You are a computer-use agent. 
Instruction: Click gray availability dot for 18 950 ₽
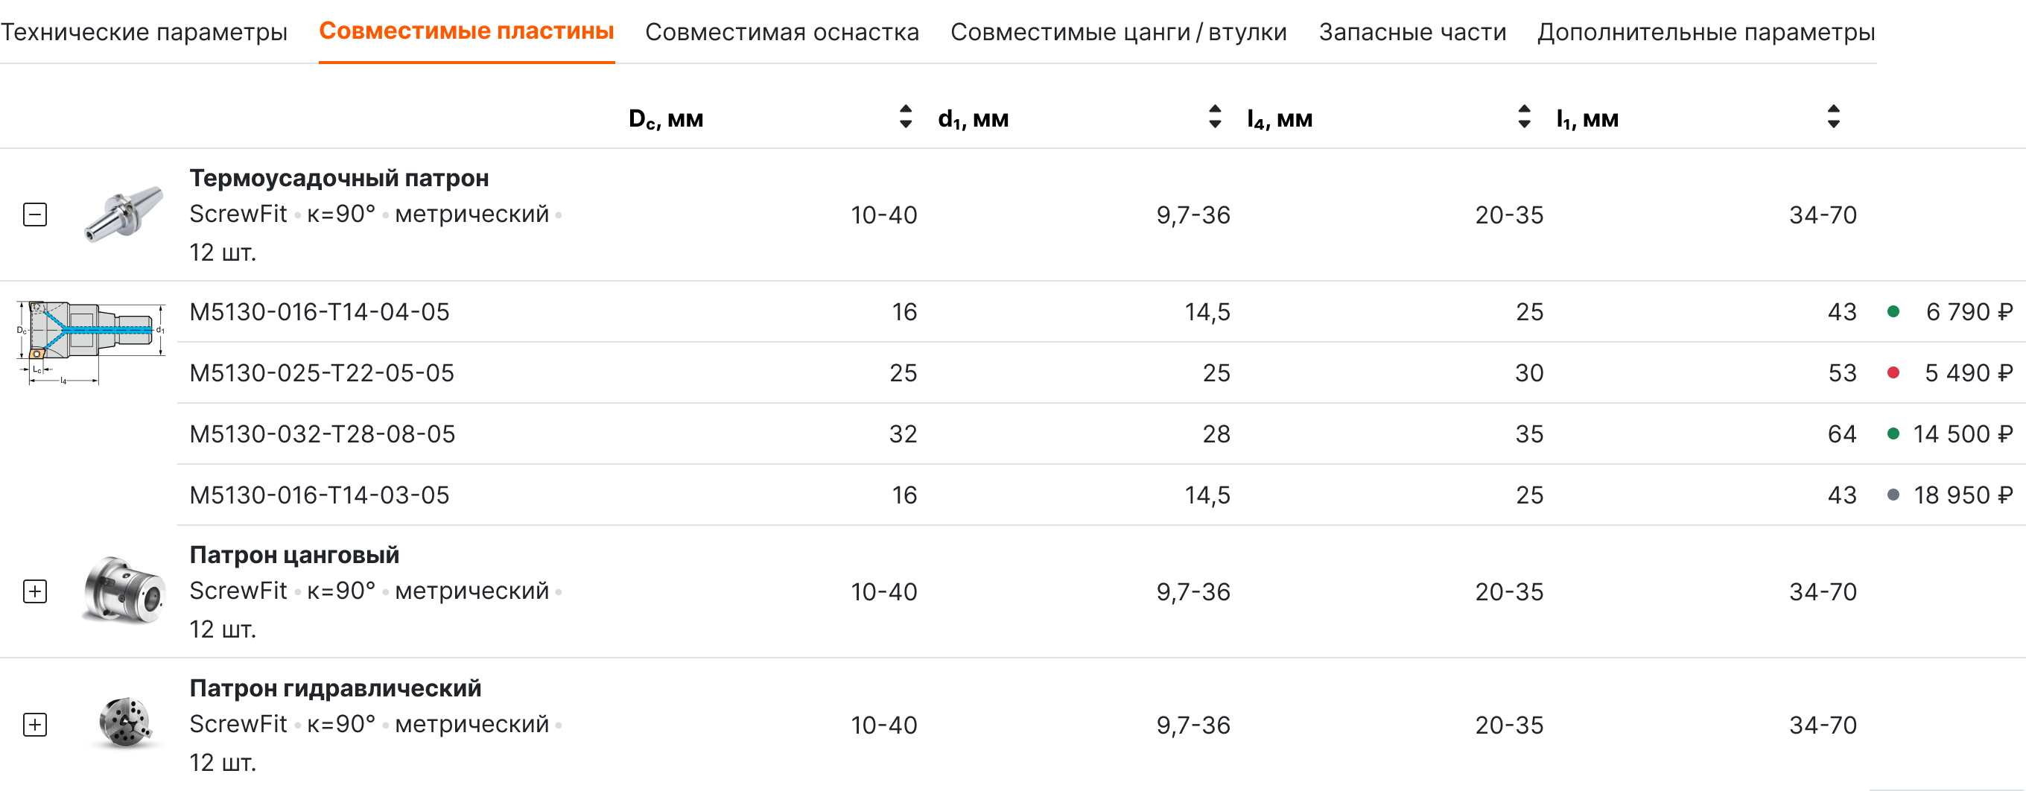pos(1893,495)
